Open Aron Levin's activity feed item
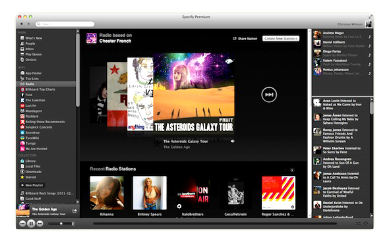The width and height of the screenshot is (389, 243). pyautogui.click(x=341, y=105)
